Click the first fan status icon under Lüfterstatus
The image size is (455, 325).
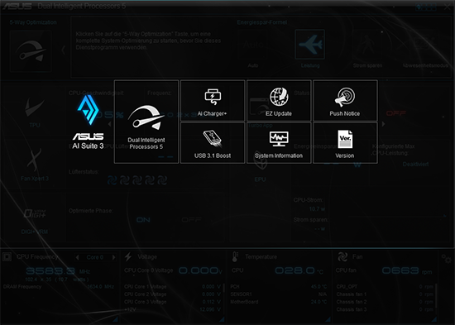tap(112, 180)
